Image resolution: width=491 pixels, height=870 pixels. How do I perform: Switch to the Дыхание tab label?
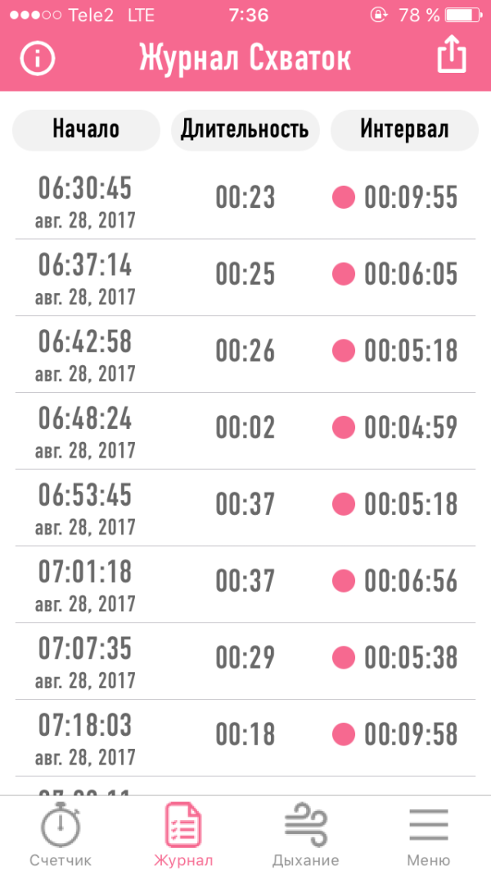306,860
